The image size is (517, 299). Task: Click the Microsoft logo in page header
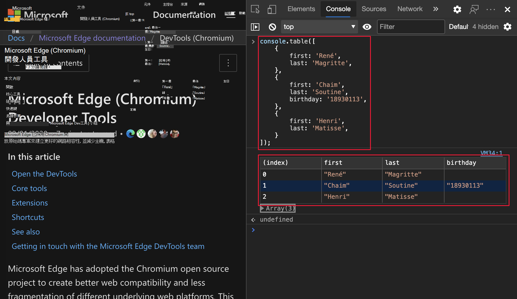tap(38, 14)
